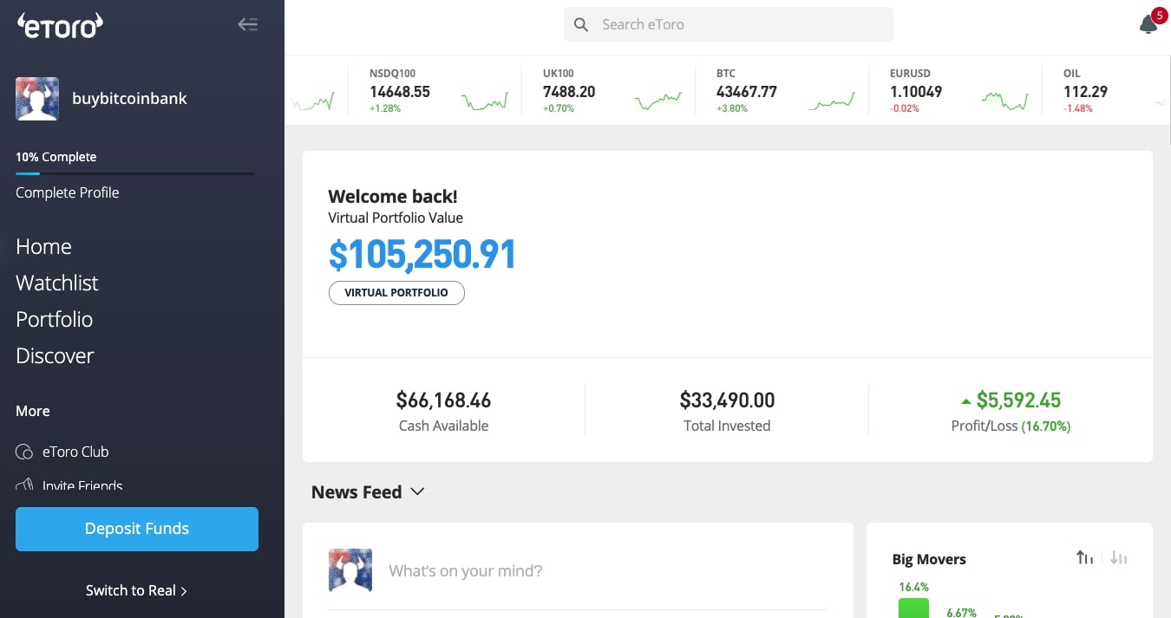
Task: Sort Big Movers by ascending icon
Action: point(1085,558)
